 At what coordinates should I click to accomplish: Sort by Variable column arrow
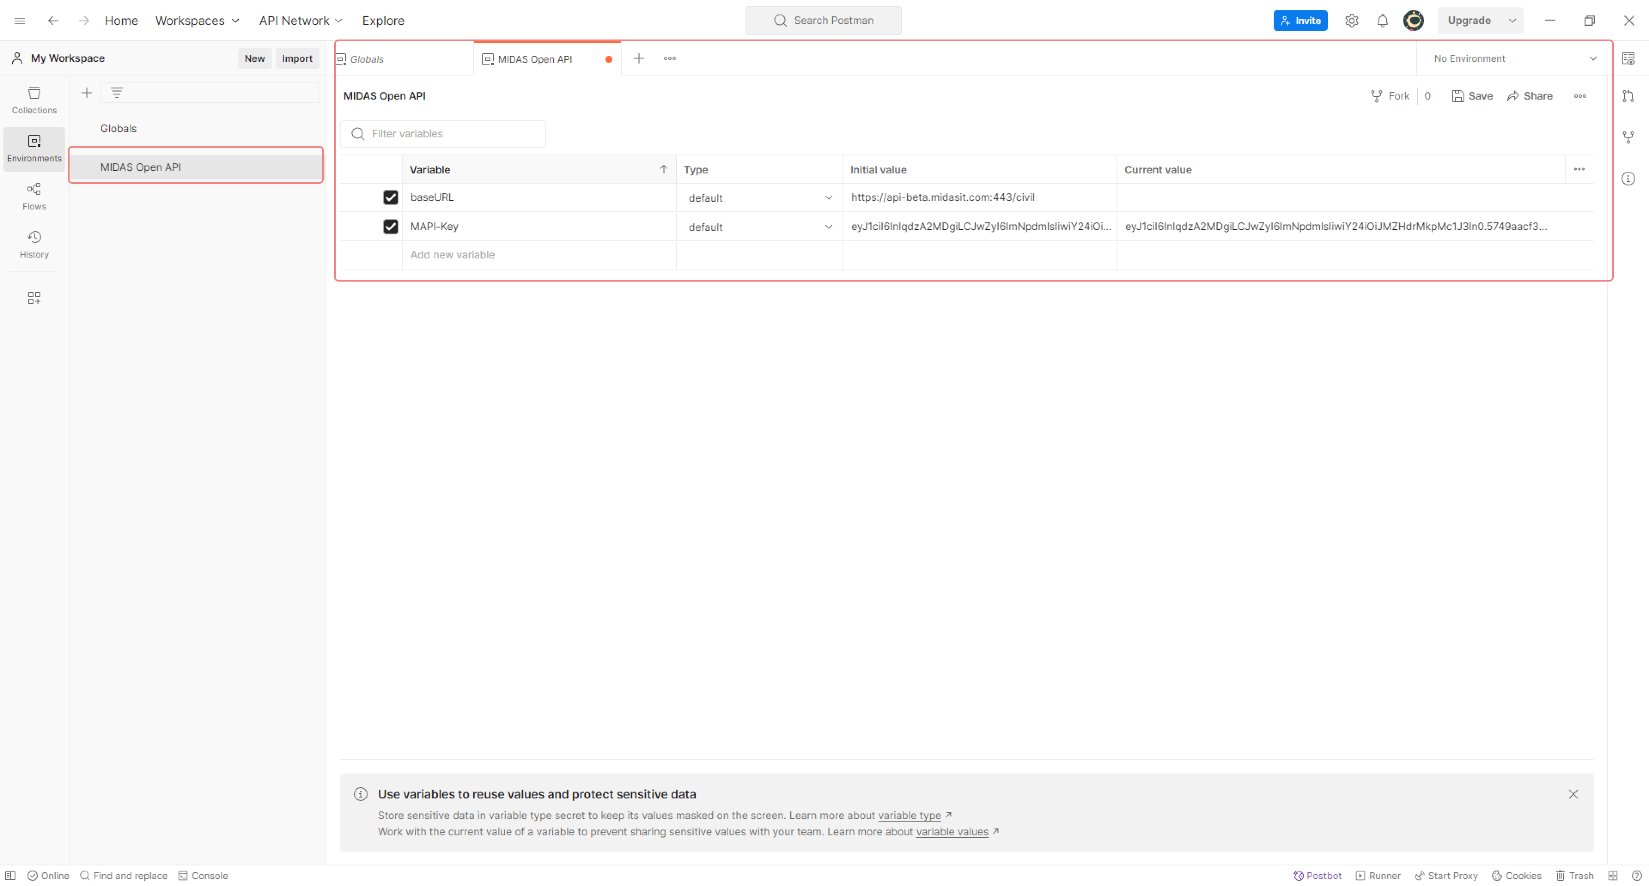click(663, 170)
